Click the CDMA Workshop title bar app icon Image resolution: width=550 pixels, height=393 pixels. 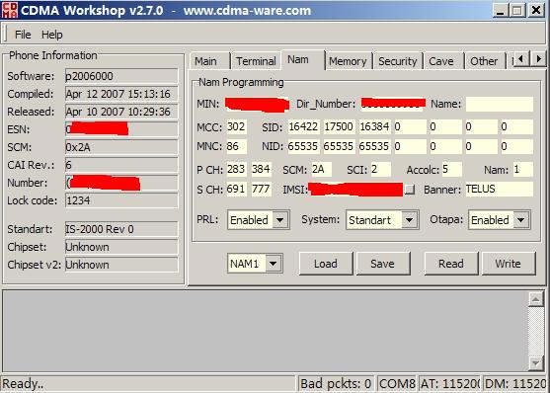tap(10, 10)
